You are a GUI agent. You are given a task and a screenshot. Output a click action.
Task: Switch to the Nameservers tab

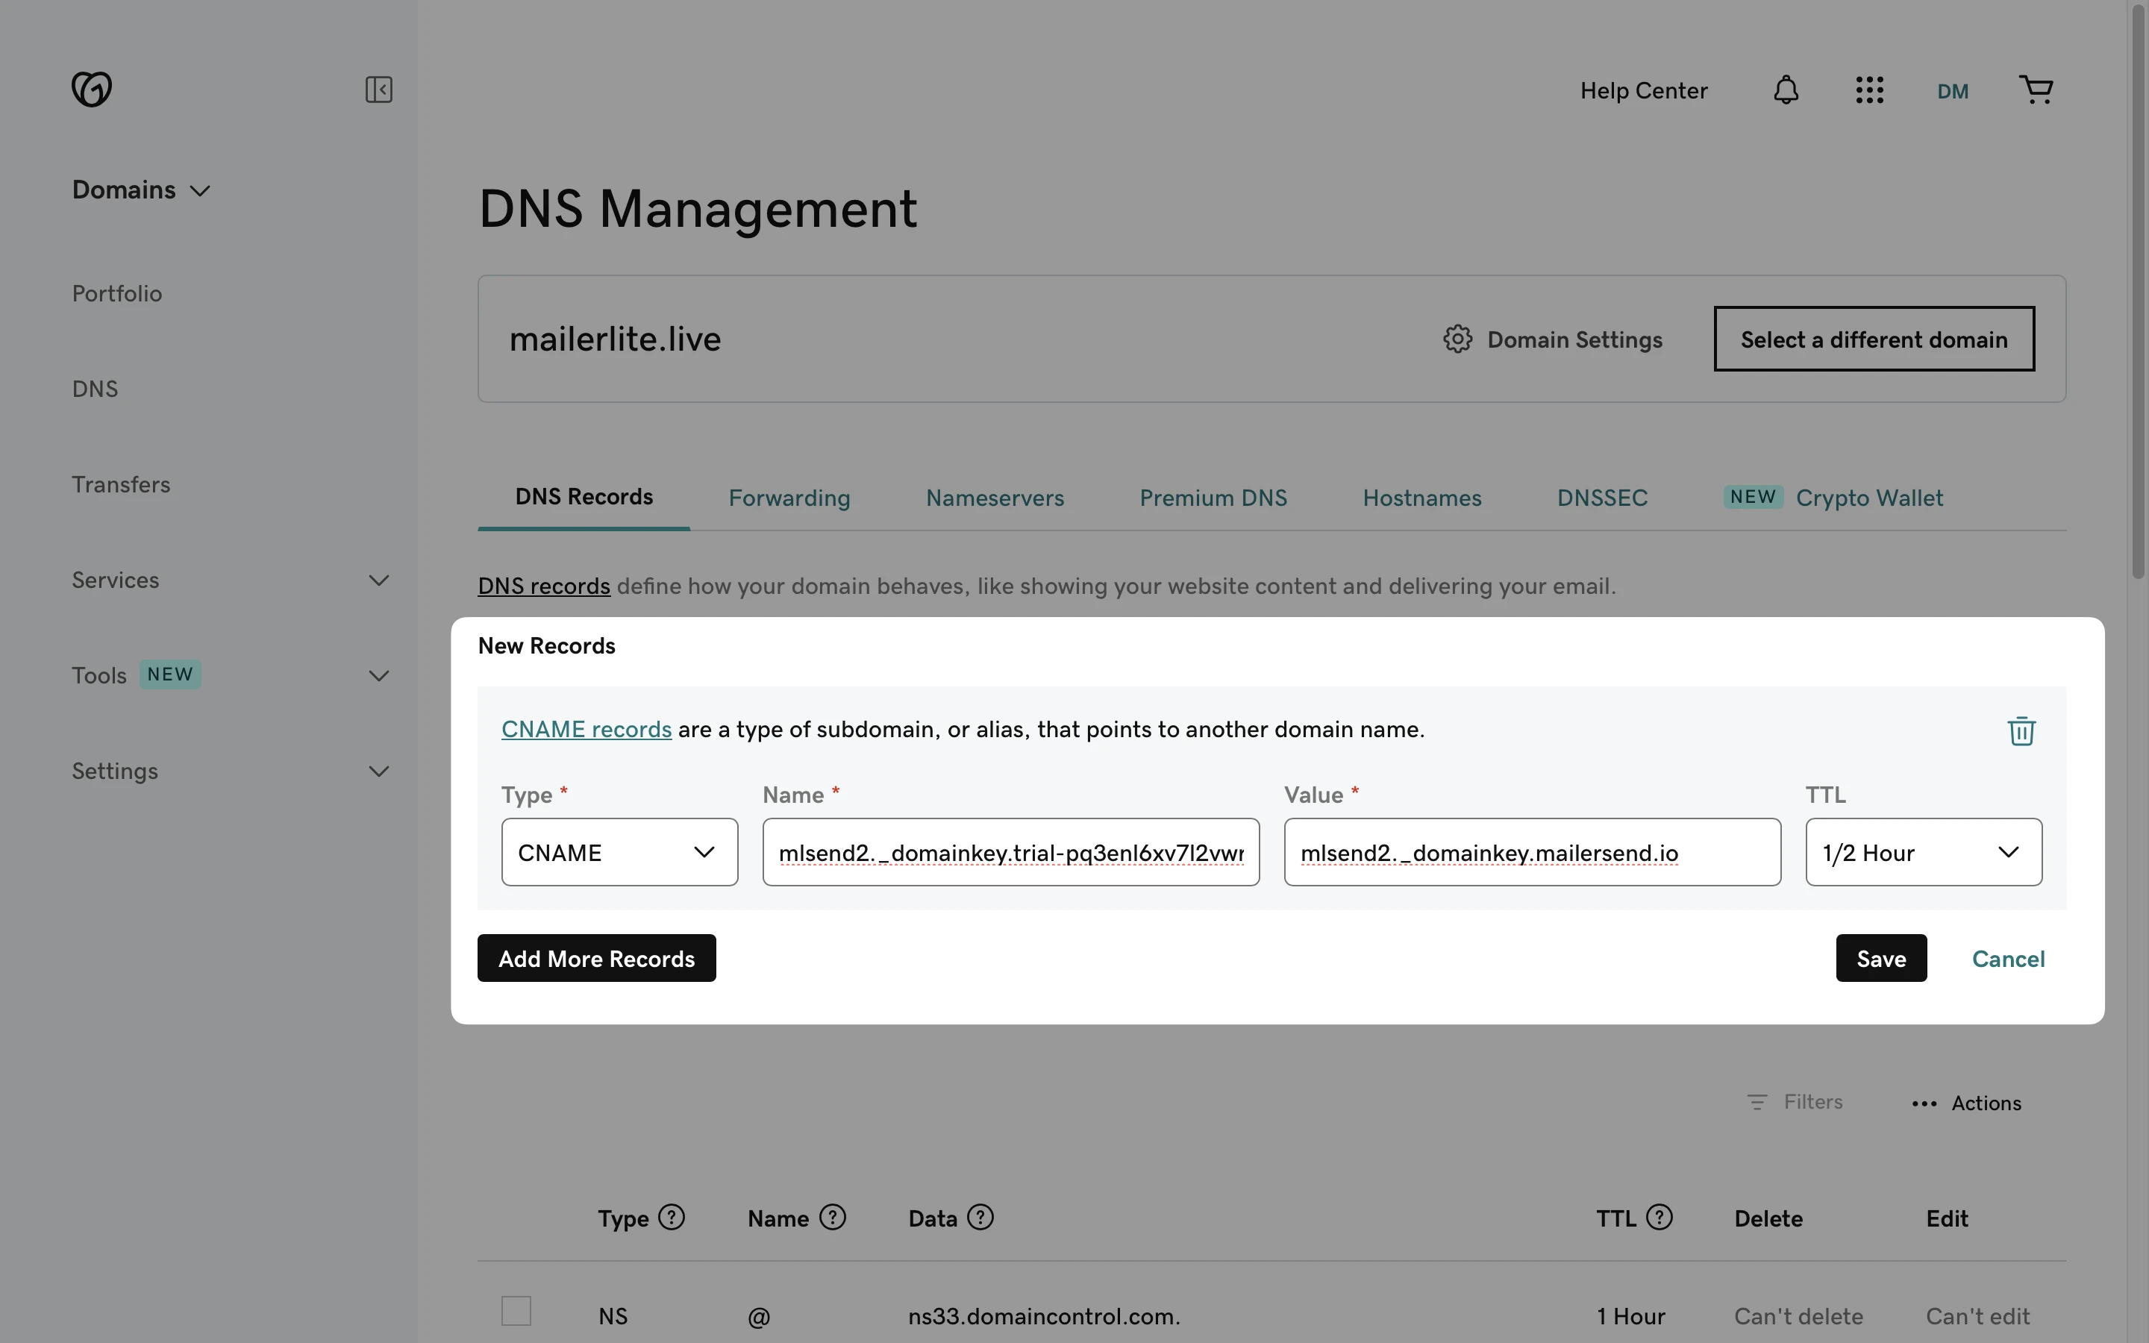click(x=995, y=498)
